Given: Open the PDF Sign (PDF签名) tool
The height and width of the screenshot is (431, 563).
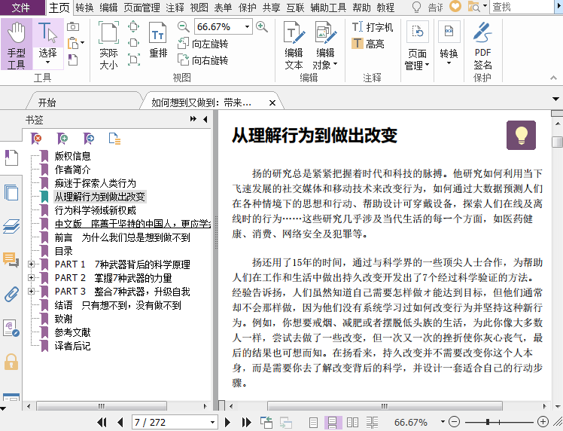Looking at the screenshot, I should 482,45.
